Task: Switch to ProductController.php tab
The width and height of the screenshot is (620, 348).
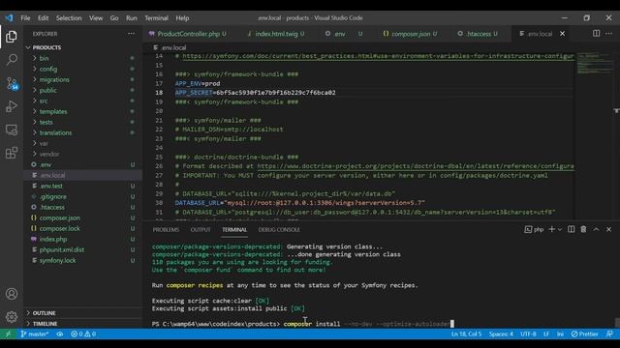Action: (x=188, y=34)
